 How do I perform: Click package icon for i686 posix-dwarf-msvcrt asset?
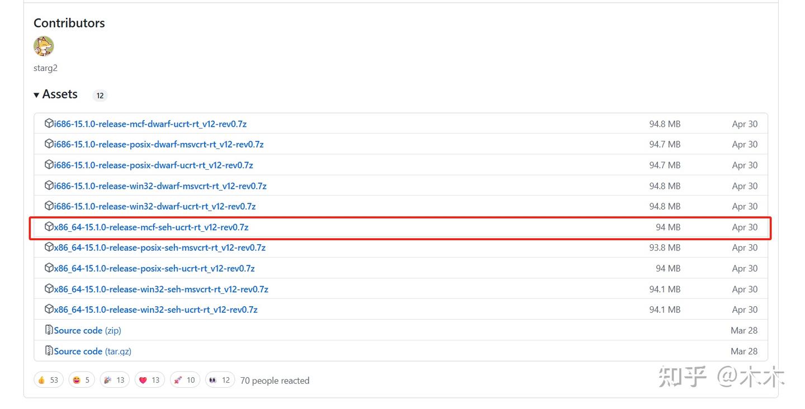[x=49, y=144]
